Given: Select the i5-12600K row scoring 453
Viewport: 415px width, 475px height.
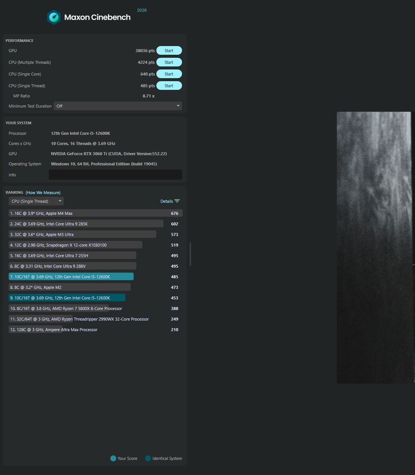Looking at the screenshot, I should point(96,298).
